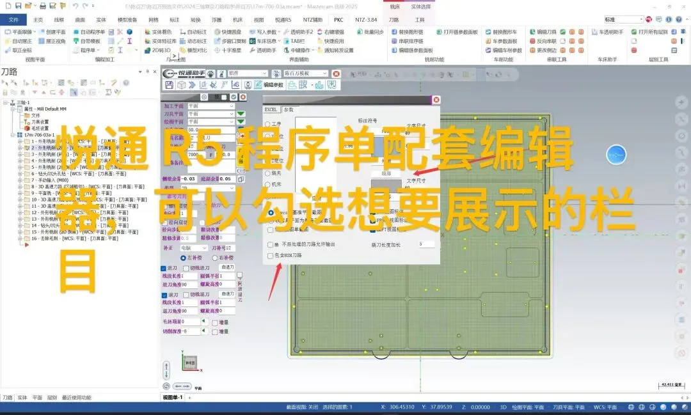Switch to the NTZ辅助 ribbon tab
The width and height of the screenshot is (691, 415).
point(312,20)
